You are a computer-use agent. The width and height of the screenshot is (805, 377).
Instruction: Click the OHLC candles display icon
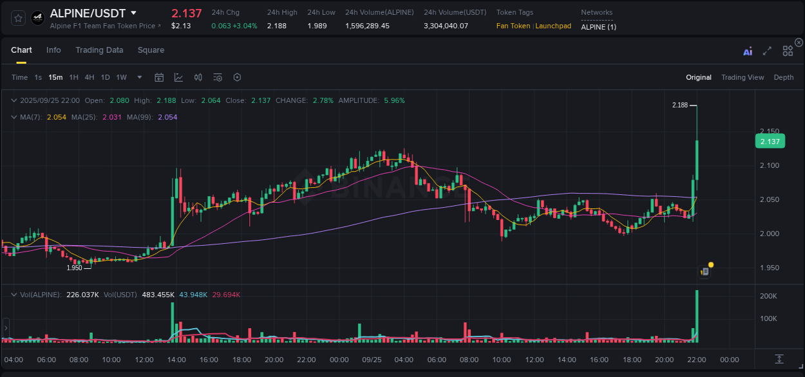coord(198,77)
